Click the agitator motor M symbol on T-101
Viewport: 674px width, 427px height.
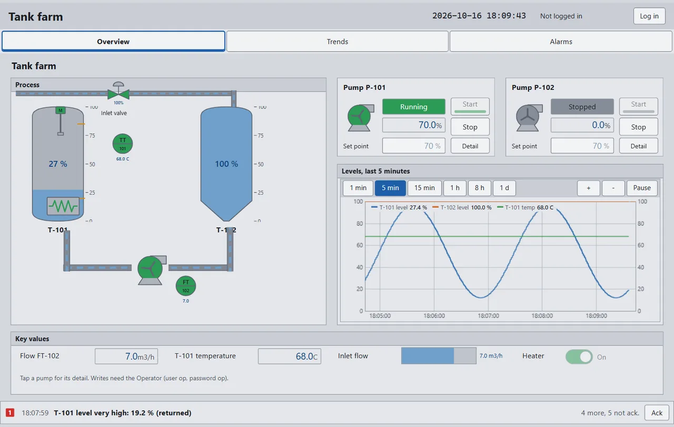click(61, 110)
